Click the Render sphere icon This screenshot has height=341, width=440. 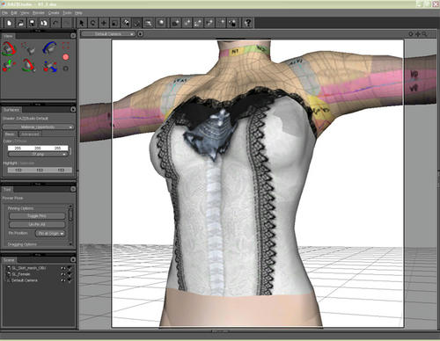click(x=161, y=23)
